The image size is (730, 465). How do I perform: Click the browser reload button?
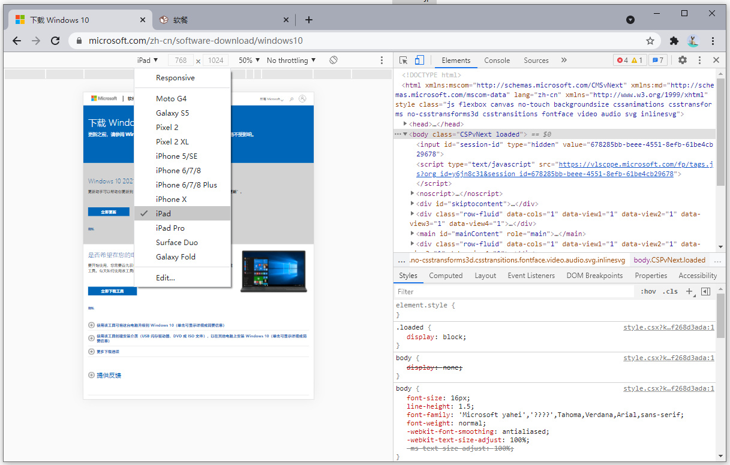pyautogui.click(x=55, y=41)
